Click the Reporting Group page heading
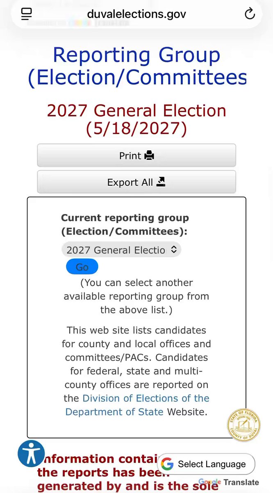The image size is (273, 493). [137, 67]
